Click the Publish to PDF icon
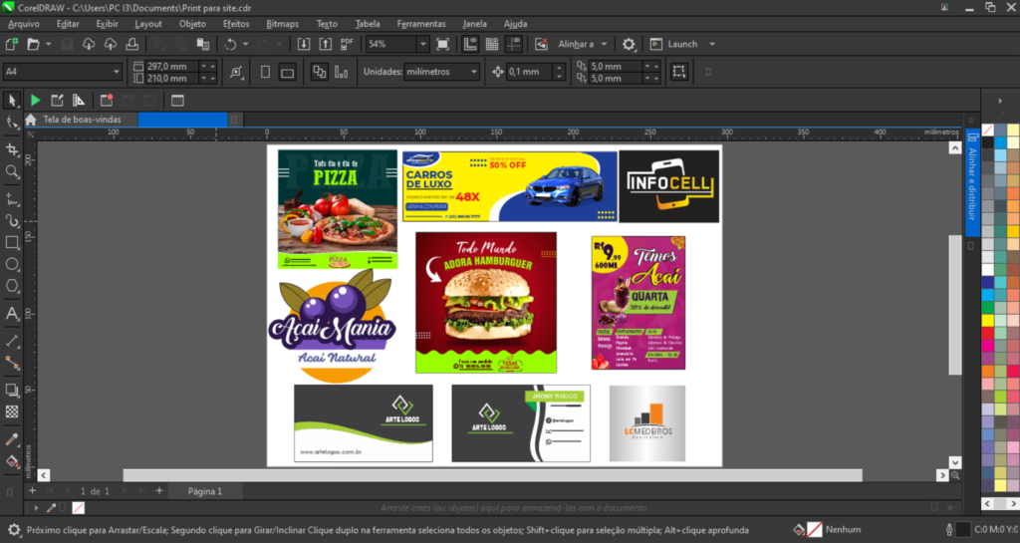Image resolution: width=1020 pixels, height=543 pixels. pyautogui.click(x=347, y=44)
